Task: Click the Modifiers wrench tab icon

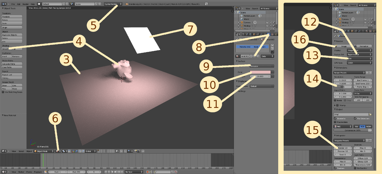Action: tap(261, 34)
